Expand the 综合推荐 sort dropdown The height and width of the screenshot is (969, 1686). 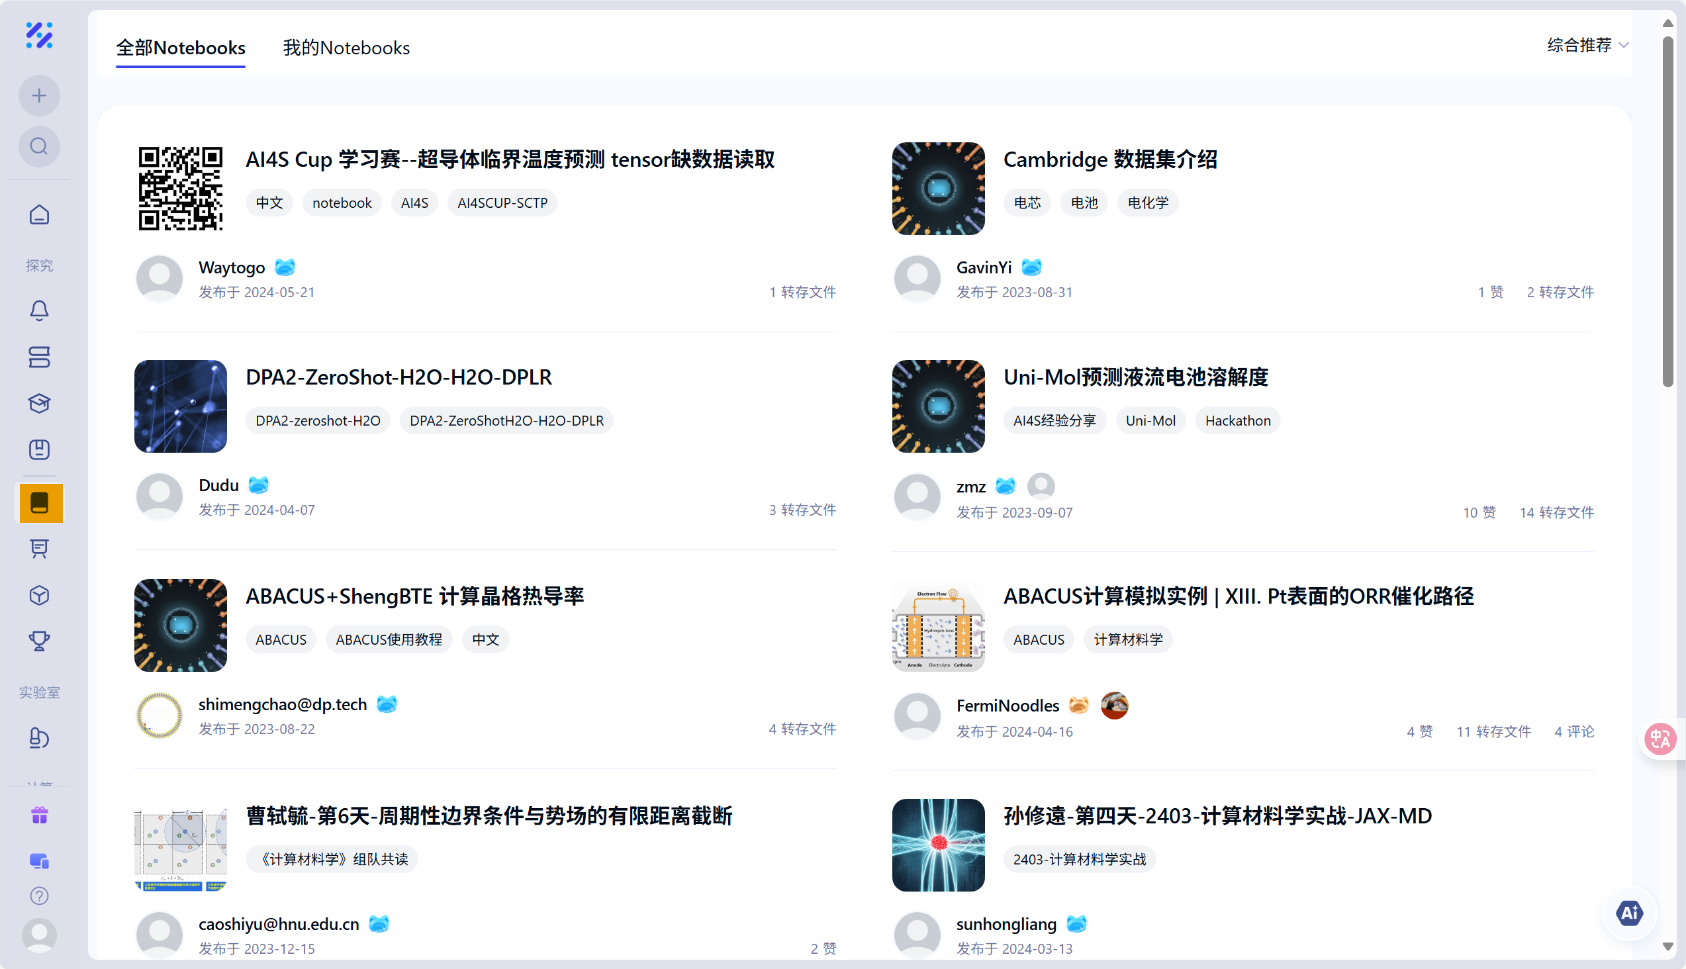click(x=1587, y=45)
